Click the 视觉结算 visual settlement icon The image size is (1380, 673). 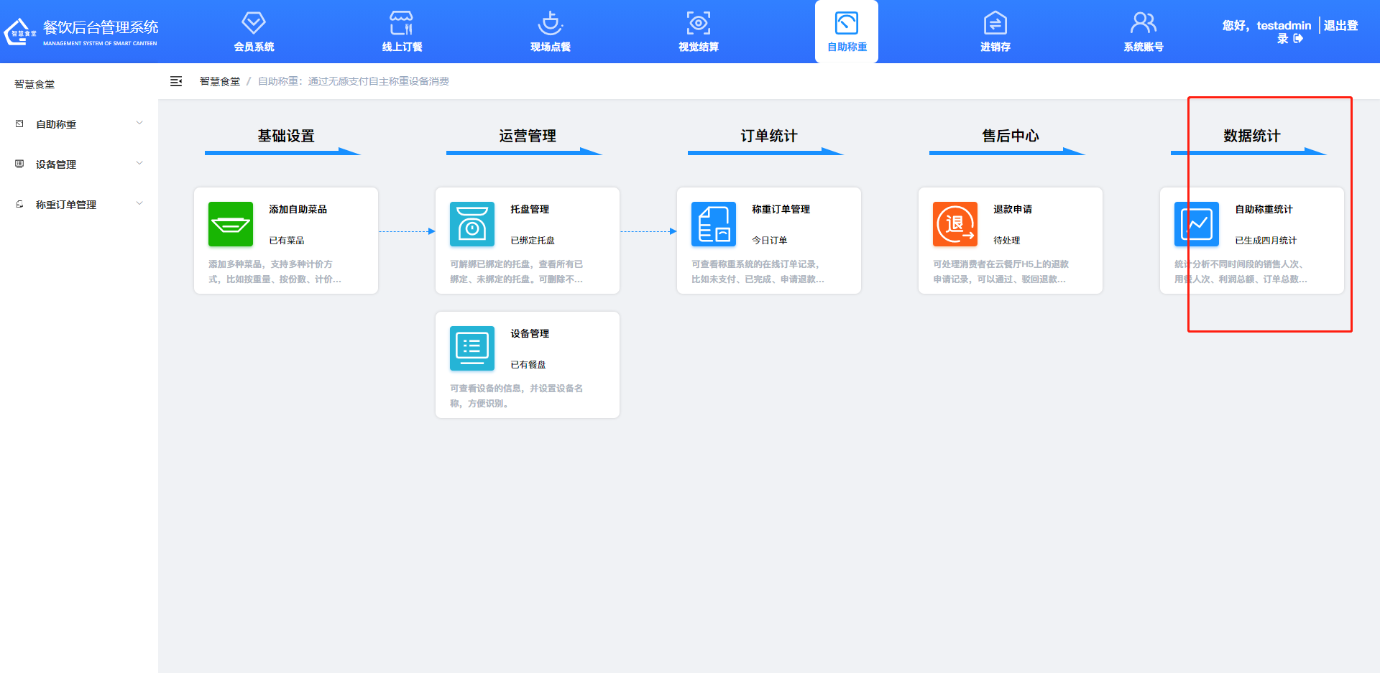tap(698, 32)
